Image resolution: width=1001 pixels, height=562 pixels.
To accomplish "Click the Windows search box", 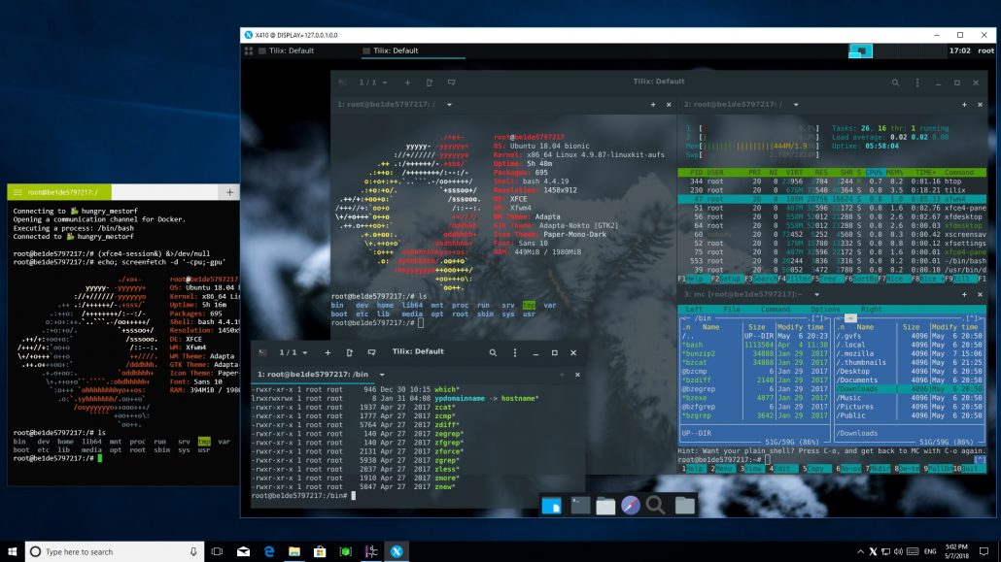I will (107, 550).
